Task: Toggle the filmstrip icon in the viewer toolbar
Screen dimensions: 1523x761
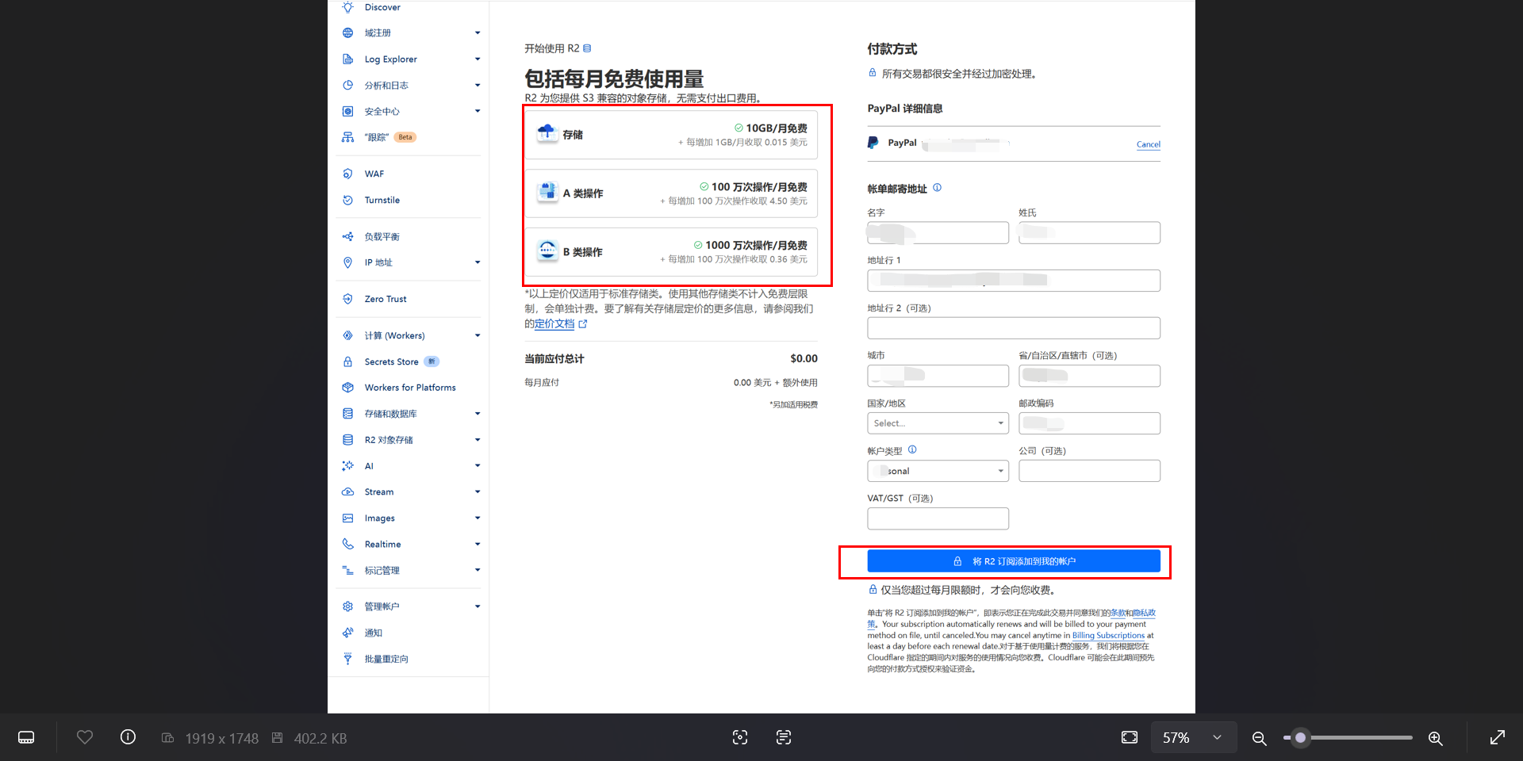Action: (x=26, y=738)
